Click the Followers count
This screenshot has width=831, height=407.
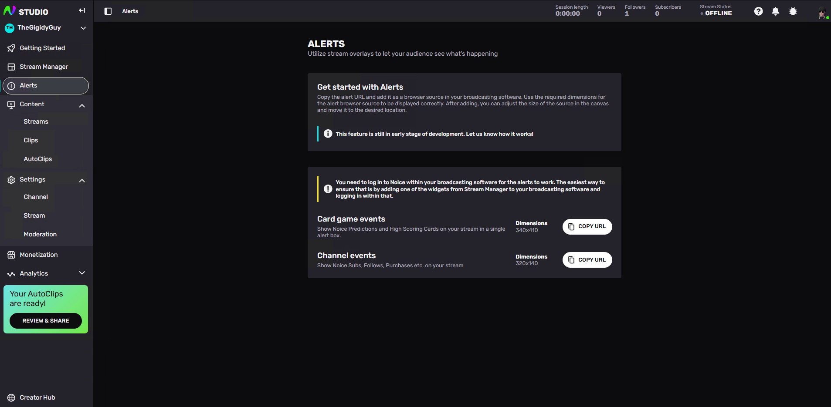pyautogui.click(x=627, y=13)
